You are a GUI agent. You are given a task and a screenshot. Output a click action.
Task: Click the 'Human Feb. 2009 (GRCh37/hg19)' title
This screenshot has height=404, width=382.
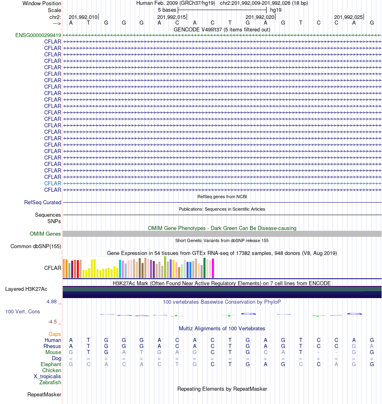[x=176, y=3]
